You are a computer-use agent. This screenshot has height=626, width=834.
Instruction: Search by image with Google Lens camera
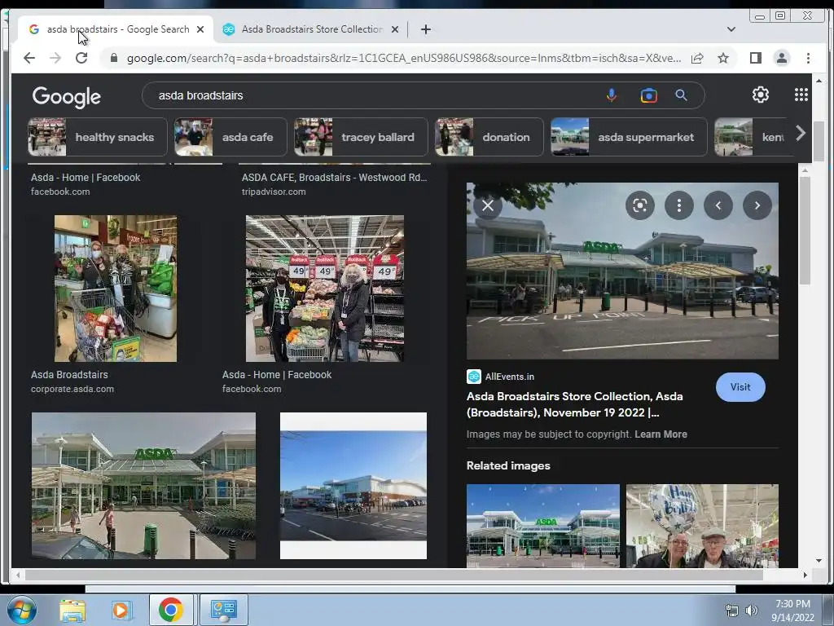coord(648,95)
